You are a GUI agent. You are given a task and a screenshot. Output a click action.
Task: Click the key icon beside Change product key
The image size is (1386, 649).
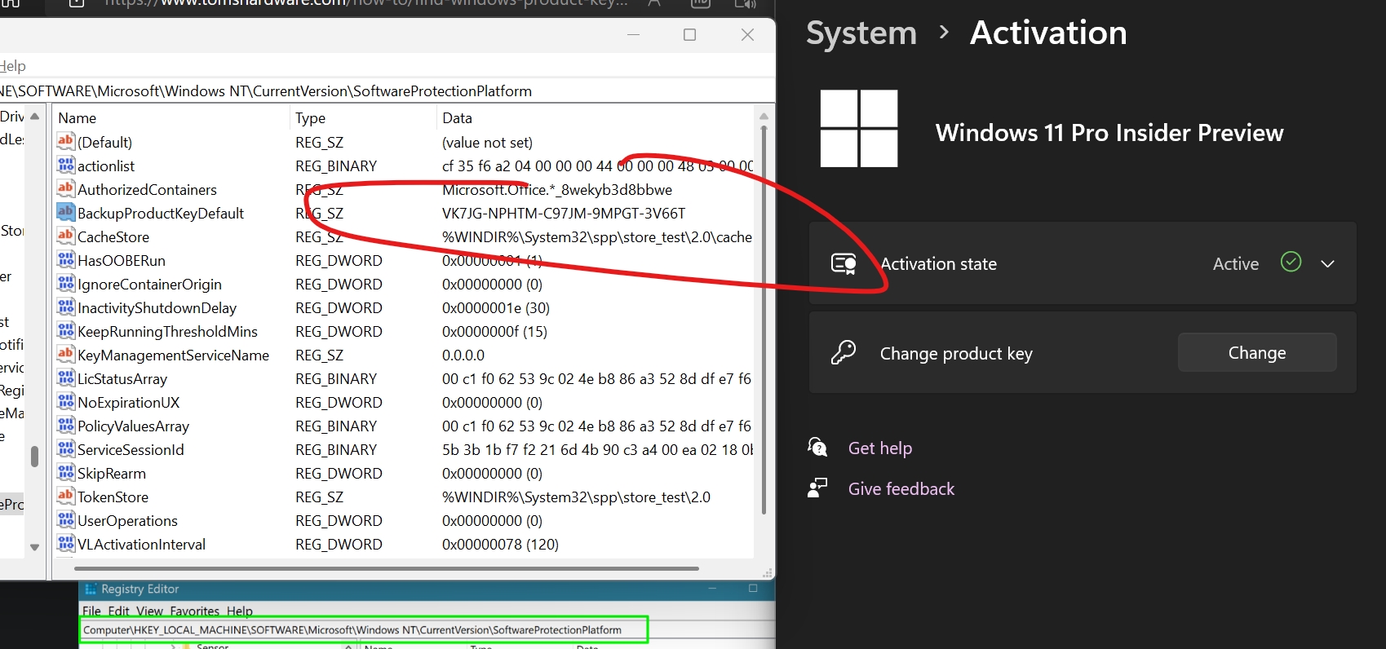844,353
